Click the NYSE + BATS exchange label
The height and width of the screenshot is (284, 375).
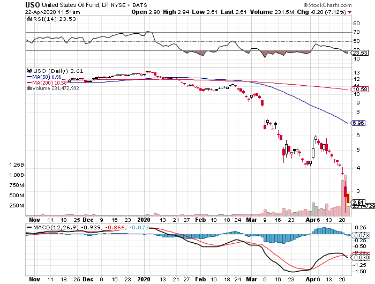(x=129, y=5)
